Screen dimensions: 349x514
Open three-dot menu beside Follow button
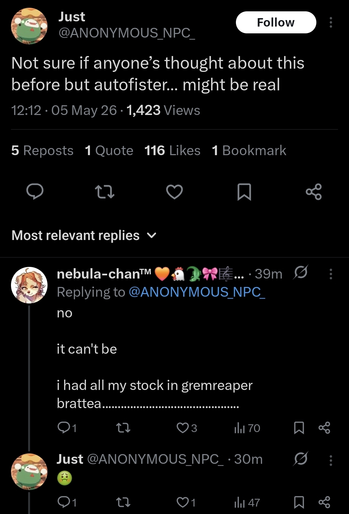pos(331,22)
